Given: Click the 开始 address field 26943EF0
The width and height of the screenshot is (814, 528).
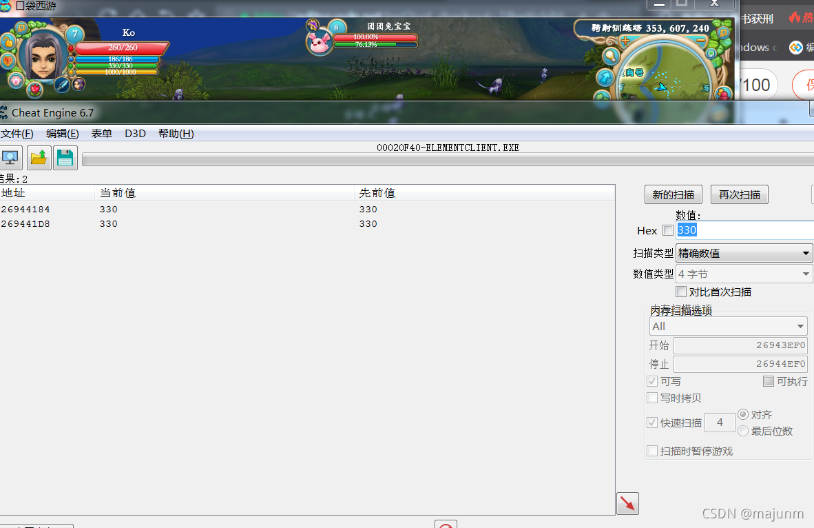Looking at the screenshot, I should [741, 345].
